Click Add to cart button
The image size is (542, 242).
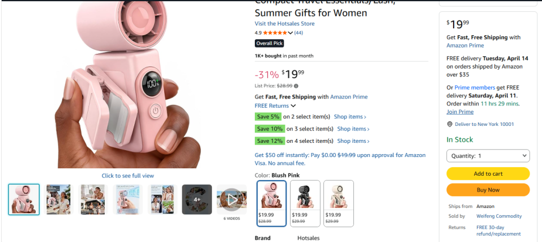[x=488, y=174]
